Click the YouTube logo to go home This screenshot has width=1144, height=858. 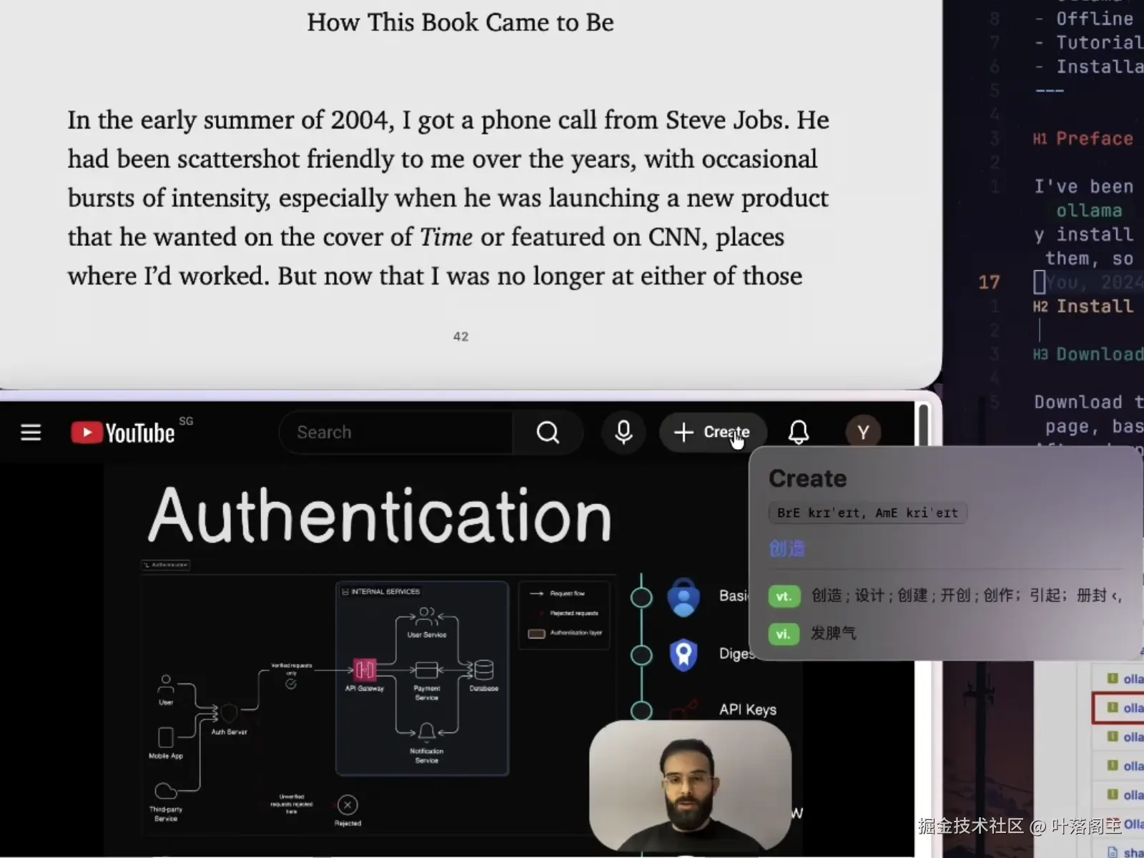click(123, 433)
